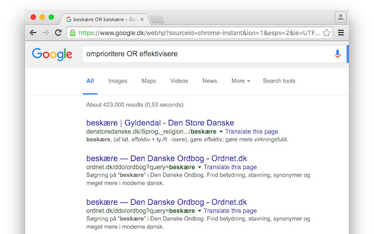
Task: Click Translate this page for Gyldendal result
Action: 252,132
